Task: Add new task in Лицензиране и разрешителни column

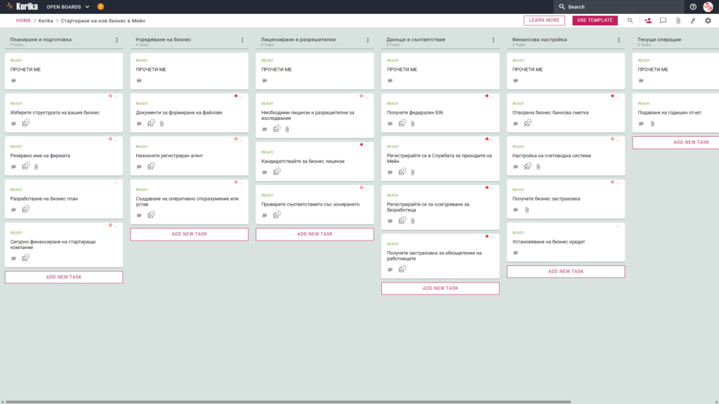Action: pyautogui.click(x=315, y=234)
